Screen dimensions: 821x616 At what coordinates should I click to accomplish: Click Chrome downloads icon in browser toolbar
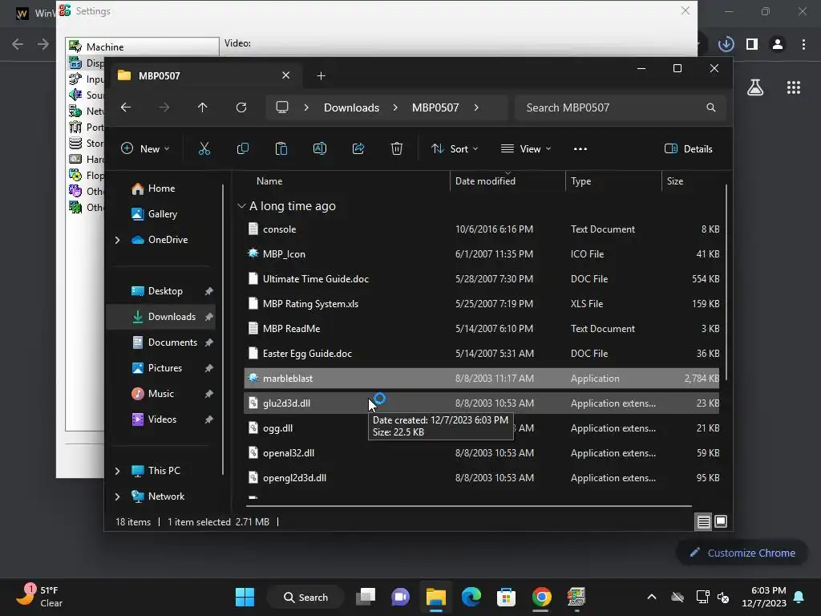tap(726, 44)
